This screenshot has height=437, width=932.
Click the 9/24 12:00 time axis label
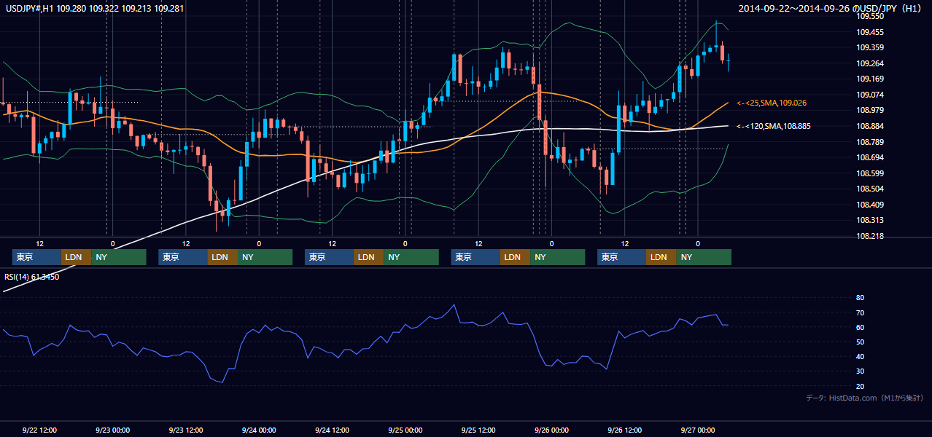tap(332, 430)
